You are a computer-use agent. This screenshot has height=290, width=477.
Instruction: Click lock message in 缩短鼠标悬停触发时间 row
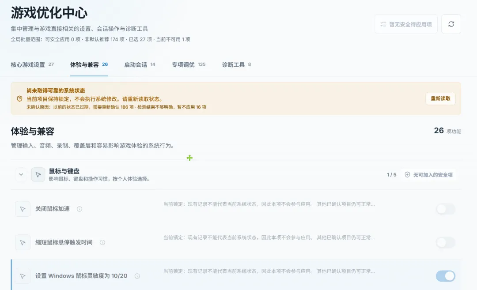point(269,237)
